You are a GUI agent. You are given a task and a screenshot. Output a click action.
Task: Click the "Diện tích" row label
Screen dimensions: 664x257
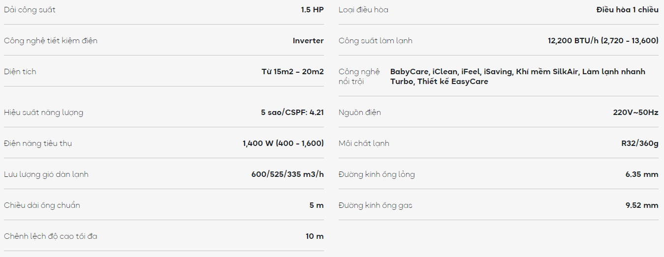[20, 72]
